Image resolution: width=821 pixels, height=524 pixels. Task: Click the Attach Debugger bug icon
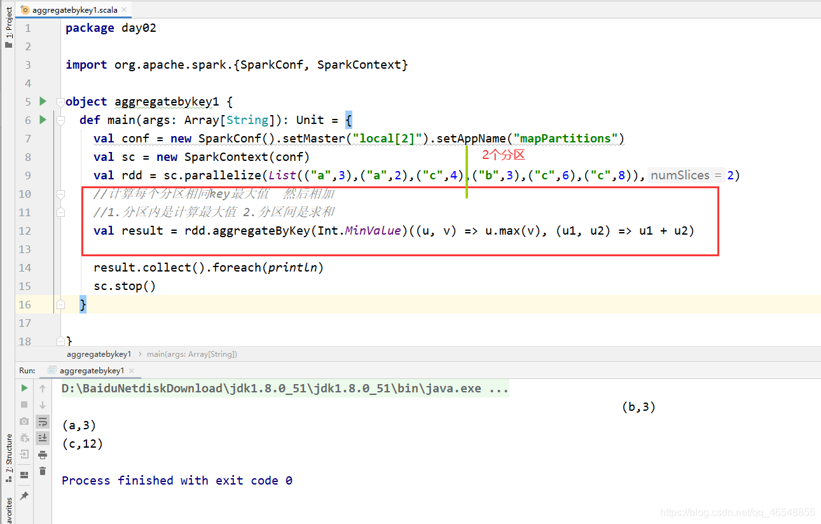[24, 438]
